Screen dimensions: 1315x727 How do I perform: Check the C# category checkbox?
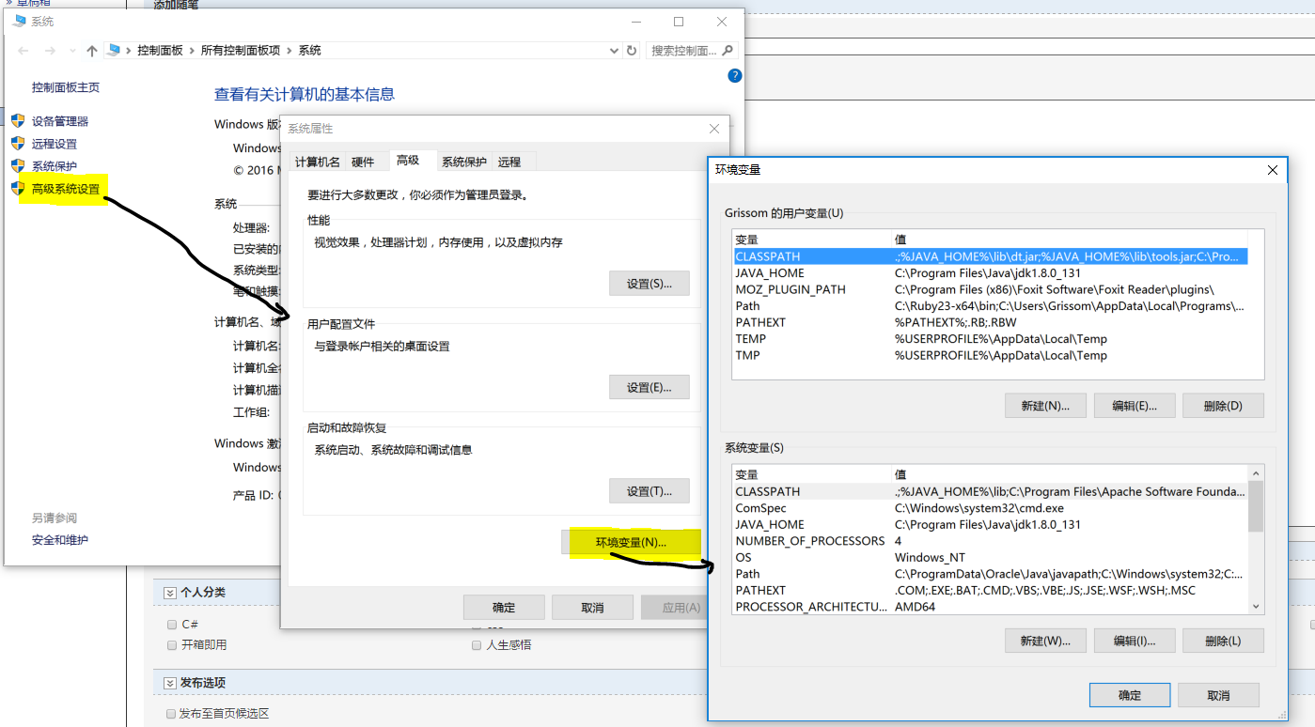point(172,625)
